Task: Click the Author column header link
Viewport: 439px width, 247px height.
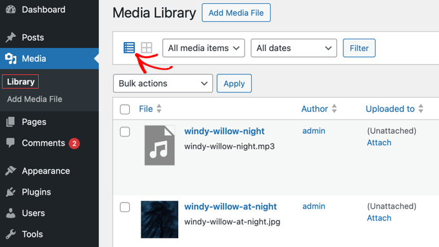Action: point(314,109)
